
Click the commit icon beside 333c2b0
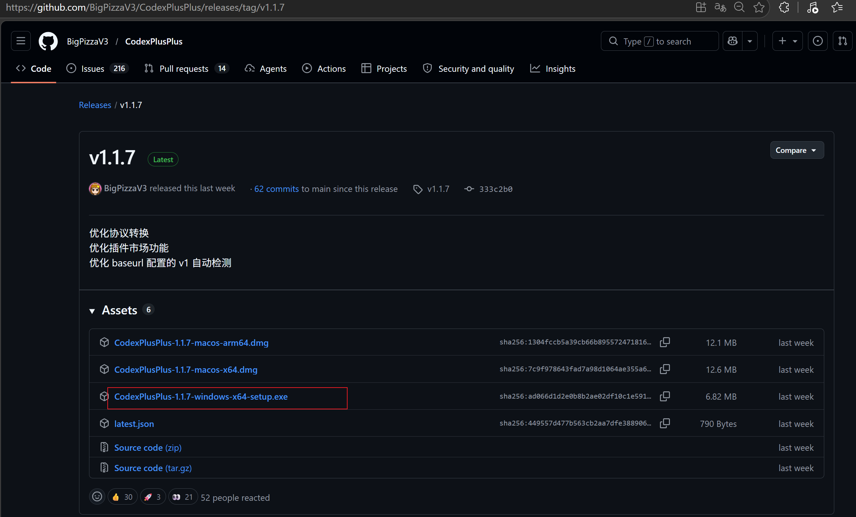click(469, 189)
